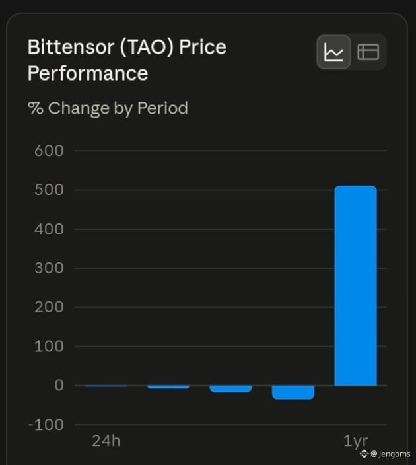Click the 500 y-axis label

[49, 190]
